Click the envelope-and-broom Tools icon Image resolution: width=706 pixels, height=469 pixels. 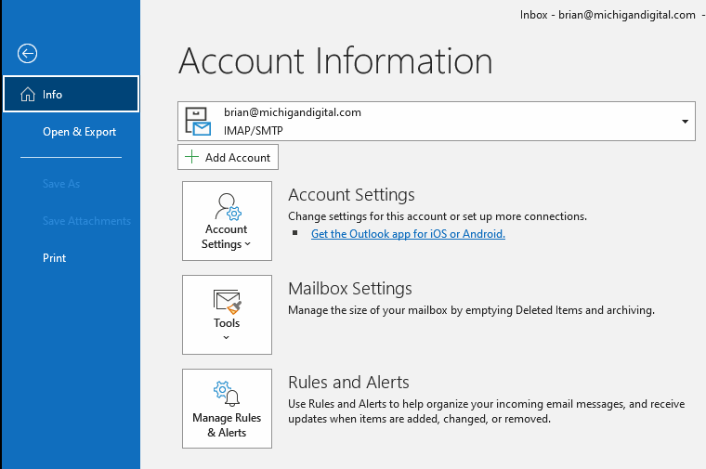pyautogui.click(x=227, y=301)
